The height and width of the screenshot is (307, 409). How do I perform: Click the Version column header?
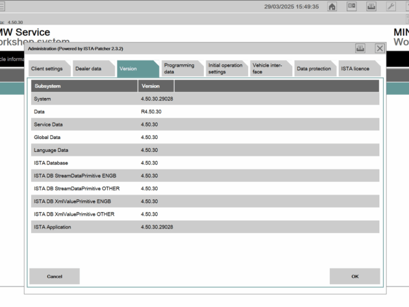tap(156, 86)
